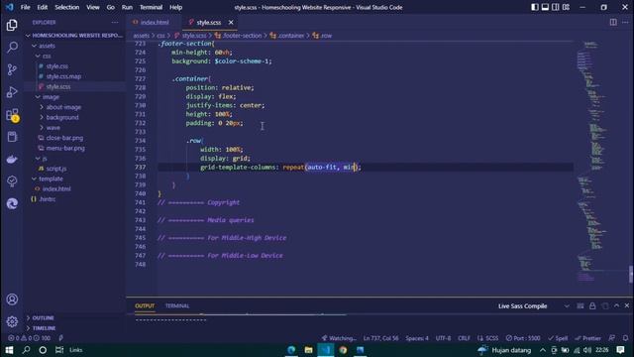Close the style.scss tab

231,23
